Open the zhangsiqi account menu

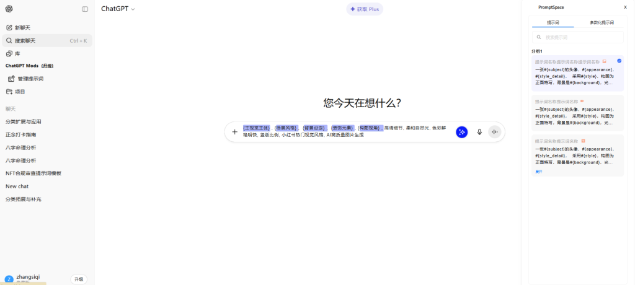28,279
